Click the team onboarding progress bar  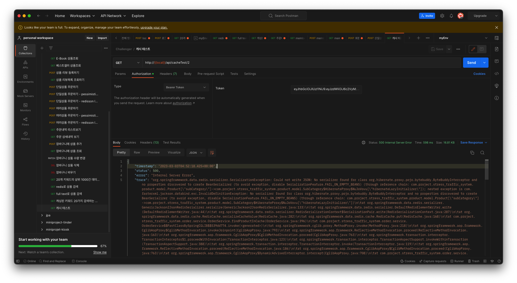58,246
